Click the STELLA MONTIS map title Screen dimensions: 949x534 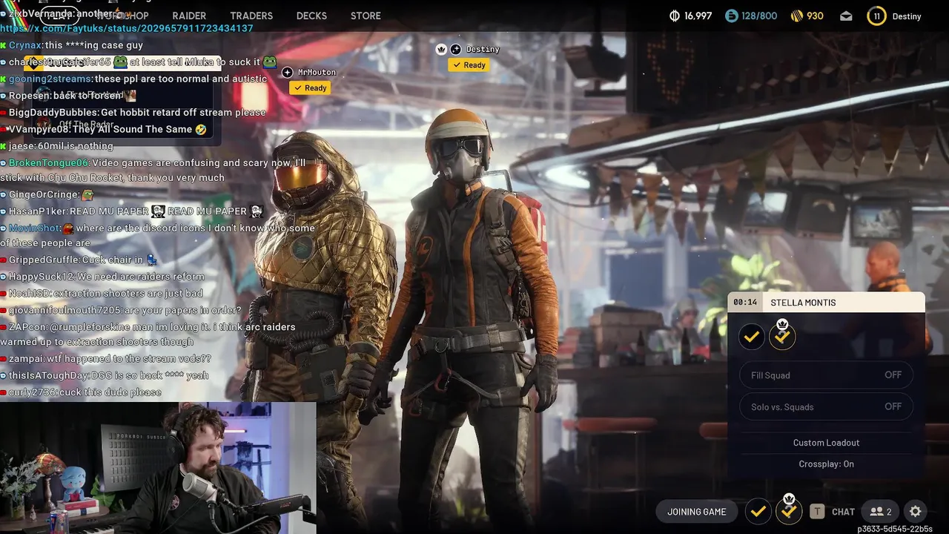803,303
